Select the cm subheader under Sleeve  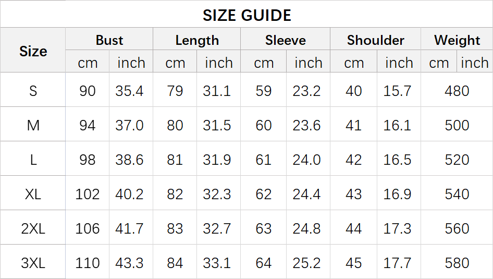pos(264,63)
